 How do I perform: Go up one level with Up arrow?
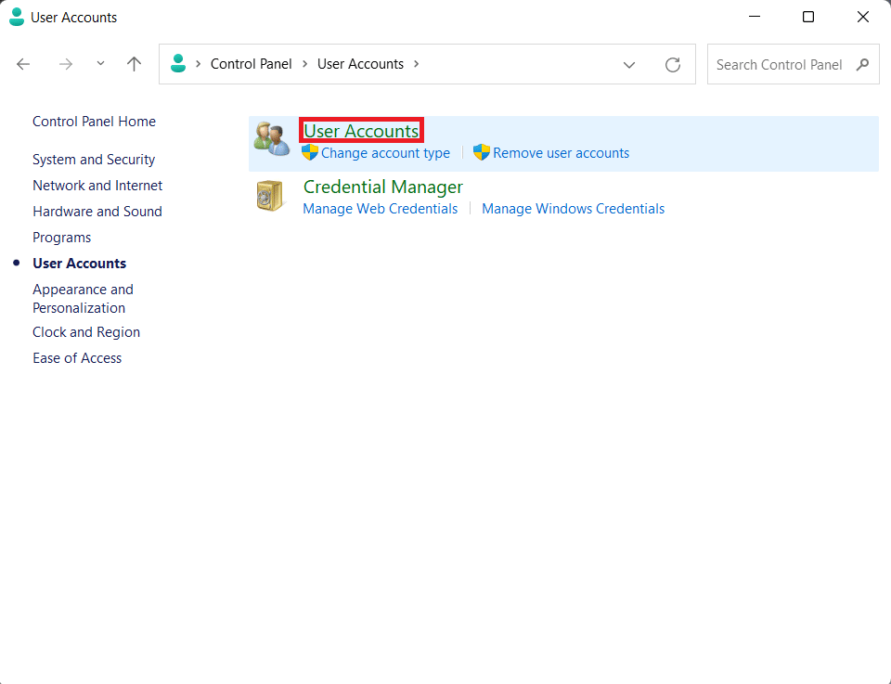click(135, 64)
